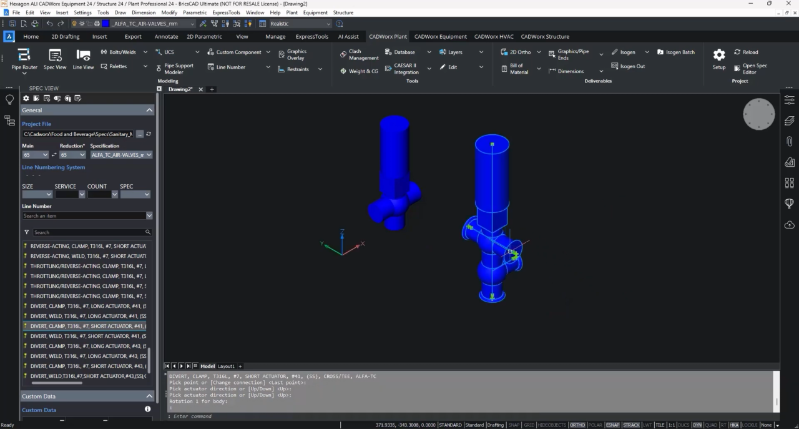799x429 pixels.
Task: Open Spec Editor
Action: click(750, 69)
